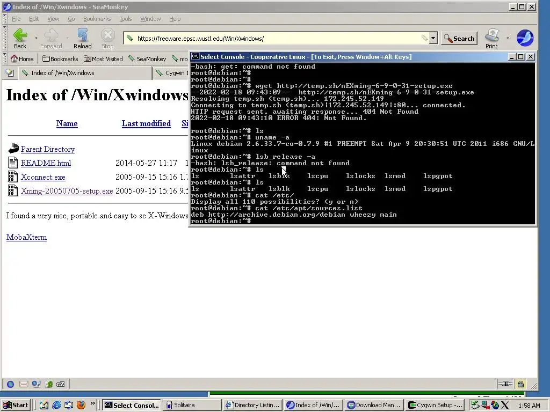Open the Help menu

click(x=175, y=19)
